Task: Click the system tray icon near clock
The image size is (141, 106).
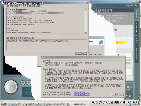Action: click(x=131, y=105)
